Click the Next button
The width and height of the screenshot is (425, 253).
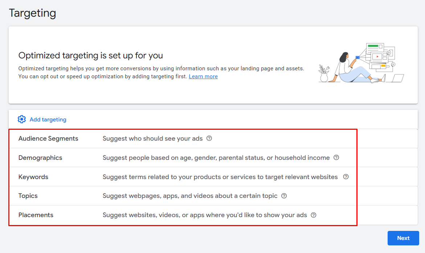(x=403, y=238)
